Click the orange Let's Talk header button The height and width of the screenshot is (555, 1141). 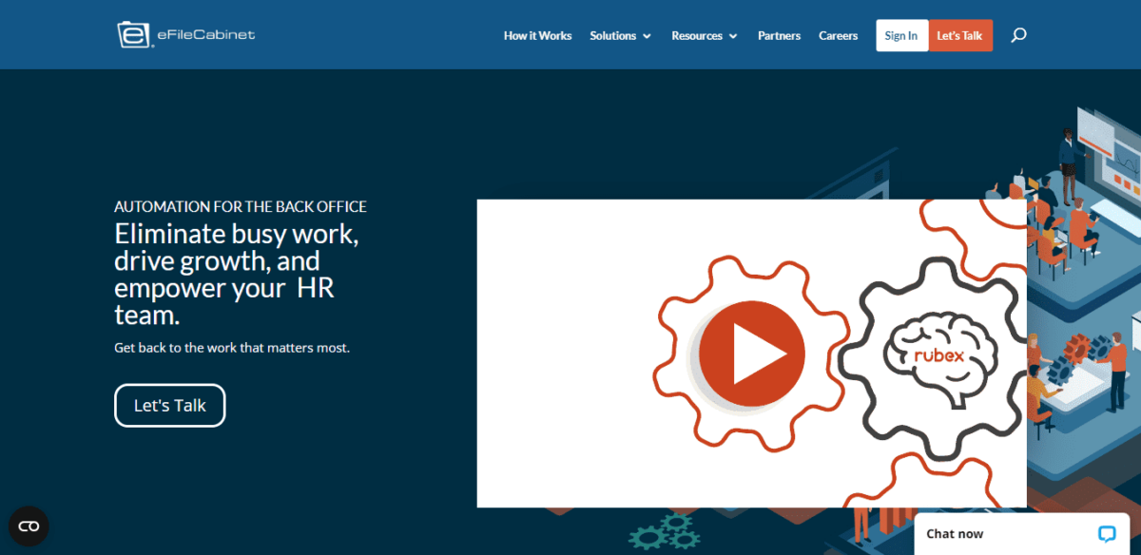click(x=960, y=35)
